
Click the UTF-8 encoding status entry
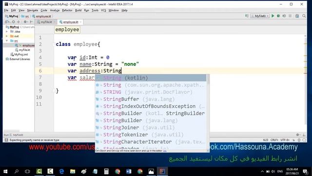coord(285,140)
